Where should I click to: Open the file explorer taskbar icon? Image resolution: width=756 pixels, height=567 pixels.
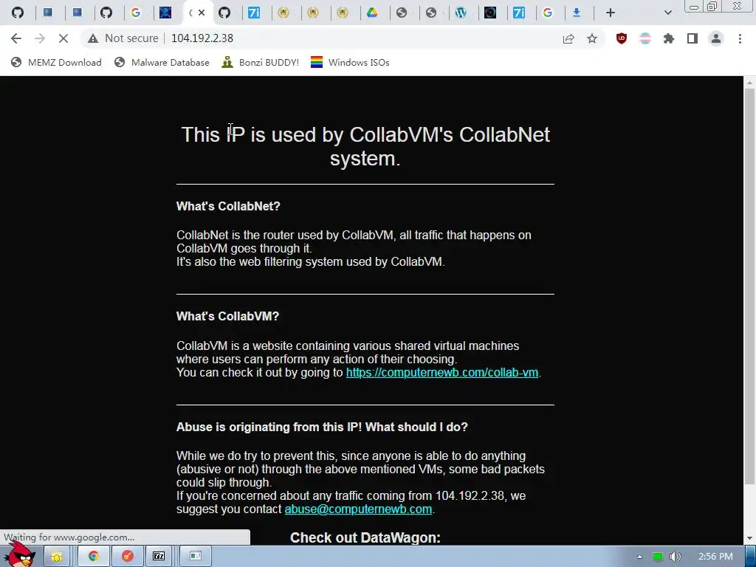[57, 557]
